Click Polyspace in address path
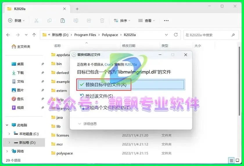The width and height of the screenshot is (244, 166). point(110,35)
